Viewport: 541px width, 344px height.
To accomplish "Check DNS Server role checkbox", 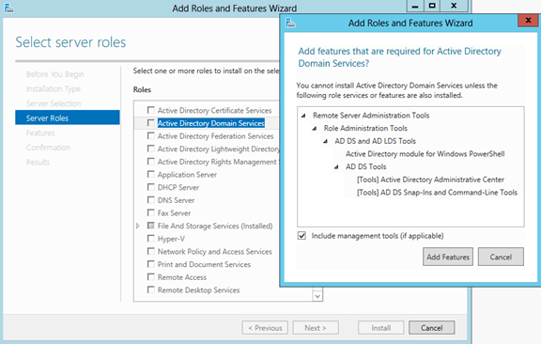I will [x=151, y=199].
